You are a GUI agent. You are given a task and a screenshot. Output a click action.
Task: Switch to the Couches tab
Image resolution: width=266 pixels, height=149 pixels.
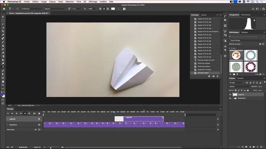pyautogui.click(x=240, y=78)
